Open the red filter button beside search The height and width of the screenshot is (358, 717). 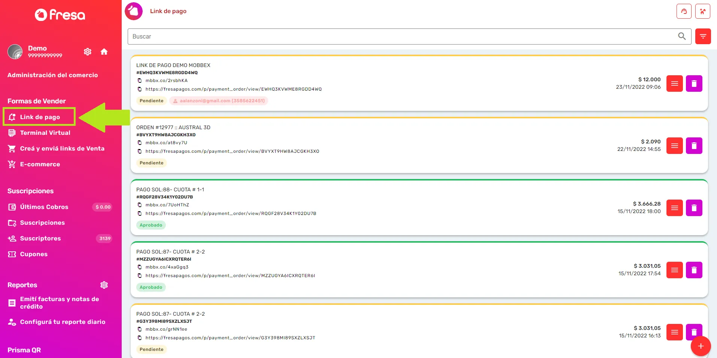(703, 36)
